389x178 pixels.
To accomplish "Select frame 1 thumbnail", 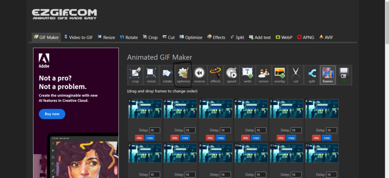I will pyautogui.click(x=145, y=109).
